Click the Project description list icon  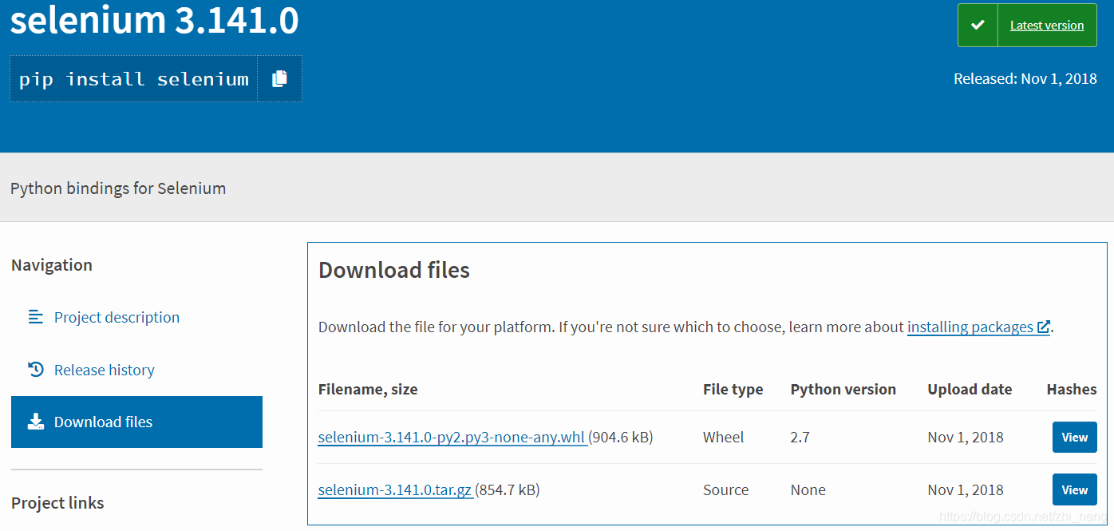coord(36,317)
